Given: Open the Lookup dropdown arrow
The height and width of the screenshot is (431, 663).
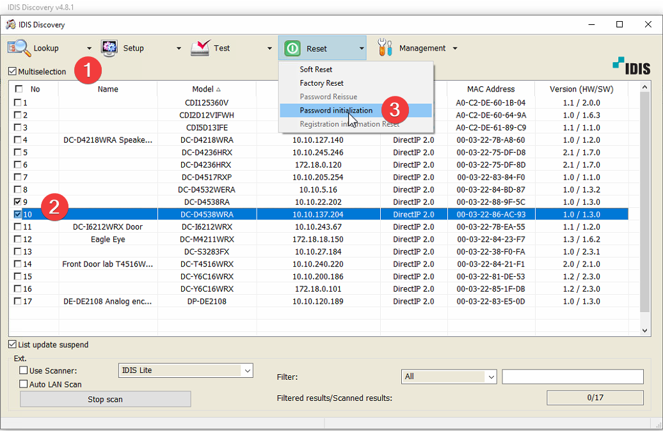Looking at the screenshot, I should (x=89, y=49).
